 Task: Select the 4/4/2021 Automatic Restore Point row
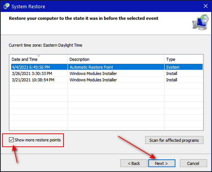coord(107,67)
